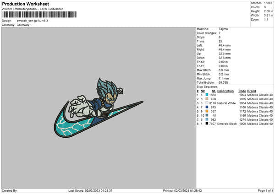Click the 'Brand' column header
The image size is (275, 194).
click(x=252, y=91)
